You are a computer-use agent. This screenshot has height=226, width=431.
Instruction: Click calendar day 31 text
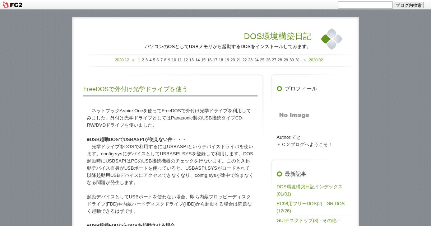[x=298, y=60]
